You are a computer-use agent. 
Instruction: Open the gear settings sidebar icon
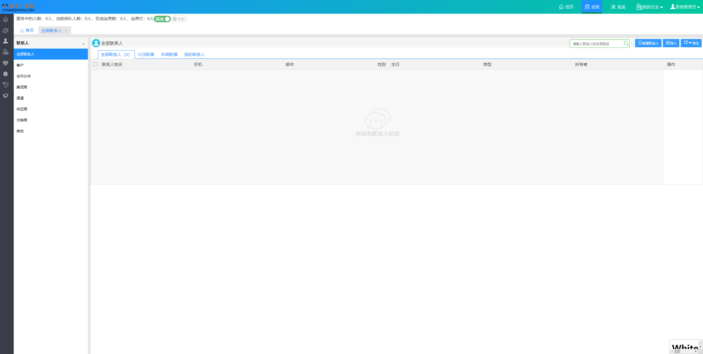5,74
